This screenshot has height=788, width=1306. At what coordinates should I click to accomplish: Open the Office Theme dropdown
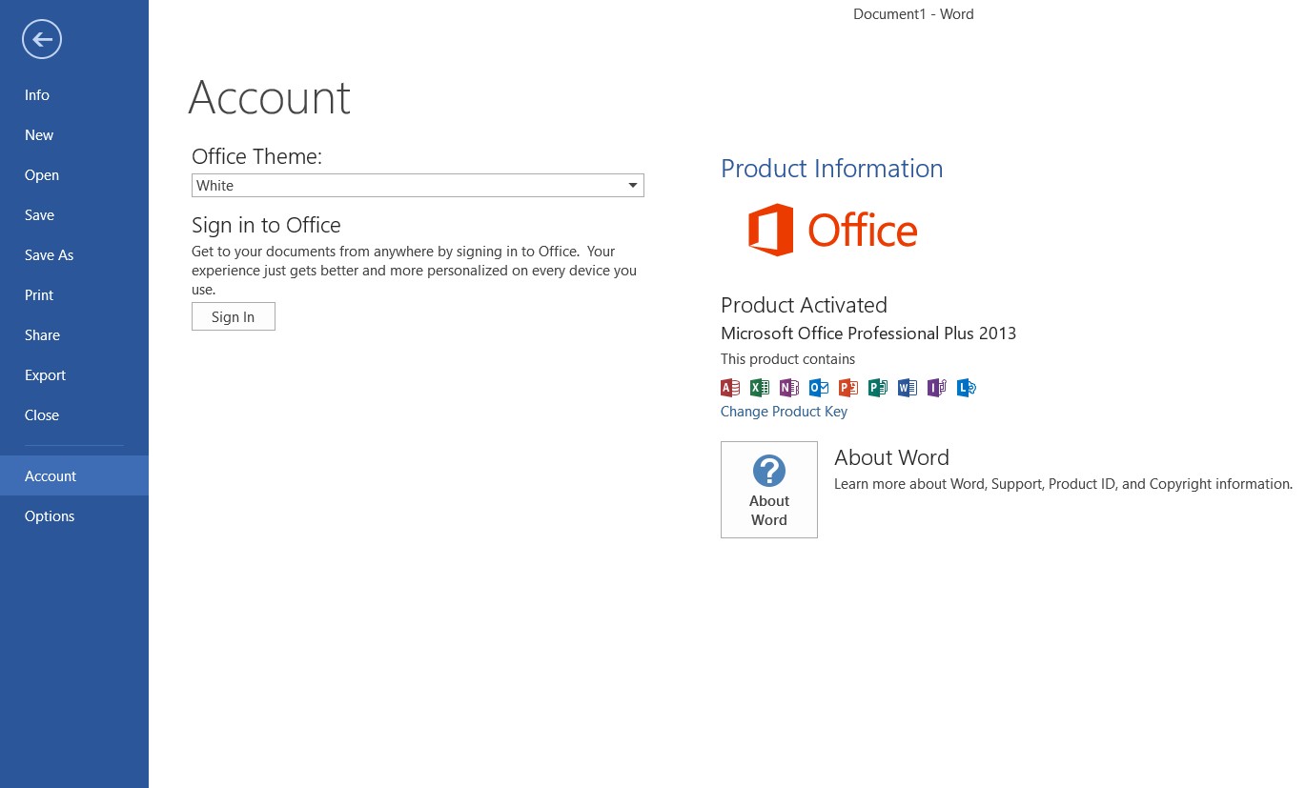632,185
